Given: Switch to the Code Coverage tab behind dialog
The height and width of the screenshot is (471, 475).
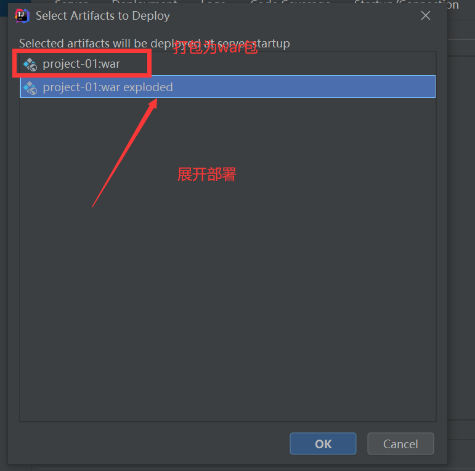Looking at the screenshot, I should (290, 2).
